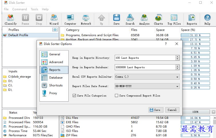Increase Keep in Reports Directory value
Screen dimensions: 216x138
pos(177,56)
